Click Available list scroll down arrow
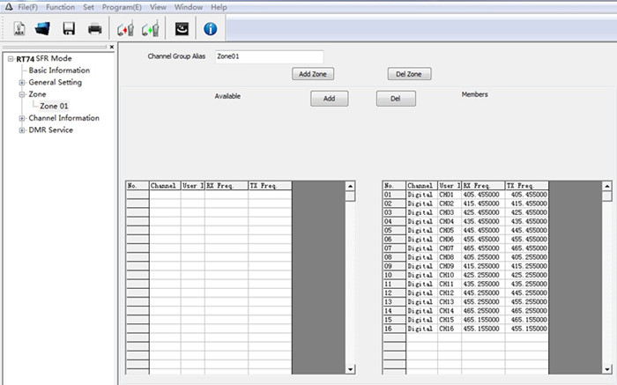The height and width of the screenshot is (385, 617). click(350, 369)
